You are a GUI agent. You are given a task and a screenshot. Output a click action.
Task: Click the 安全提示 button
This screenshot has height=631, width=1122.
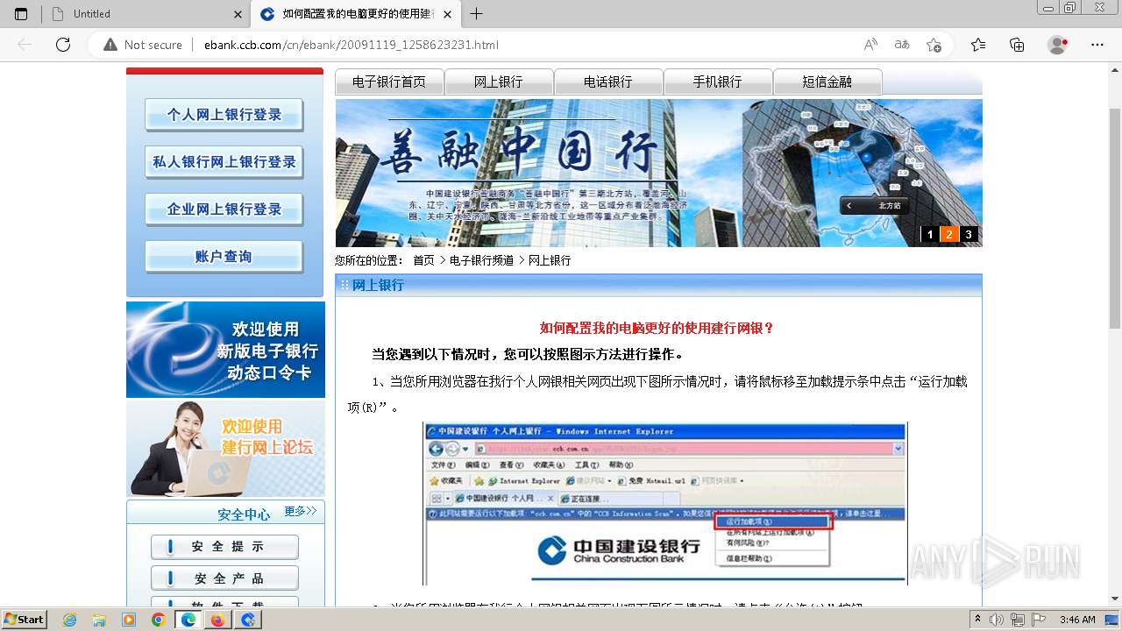pos(224,547)
